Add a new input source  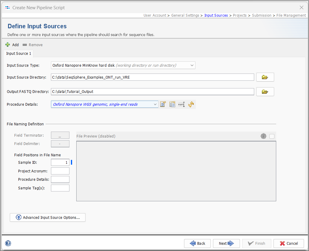click(12, 45)
